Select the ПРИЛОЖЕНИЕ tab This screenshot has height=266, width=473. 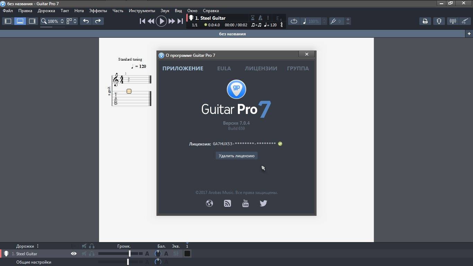click(183, 69)
